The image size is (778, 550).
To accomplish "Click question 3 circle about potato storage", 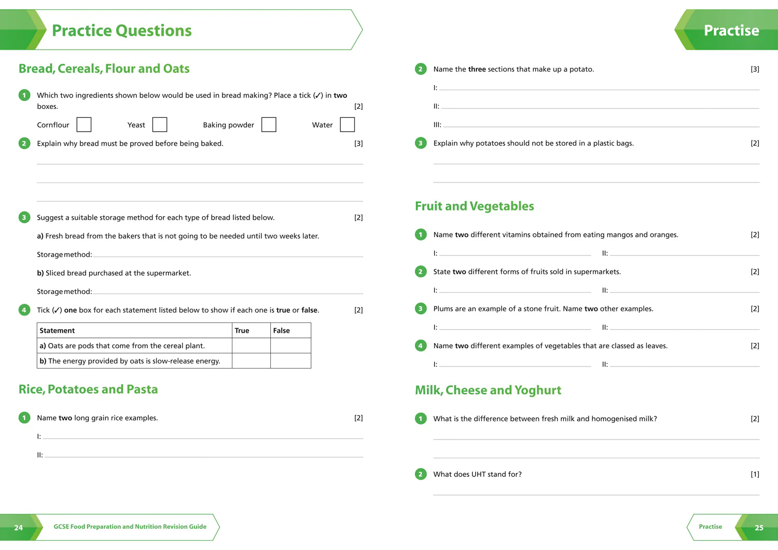I will tap(421, 143).
